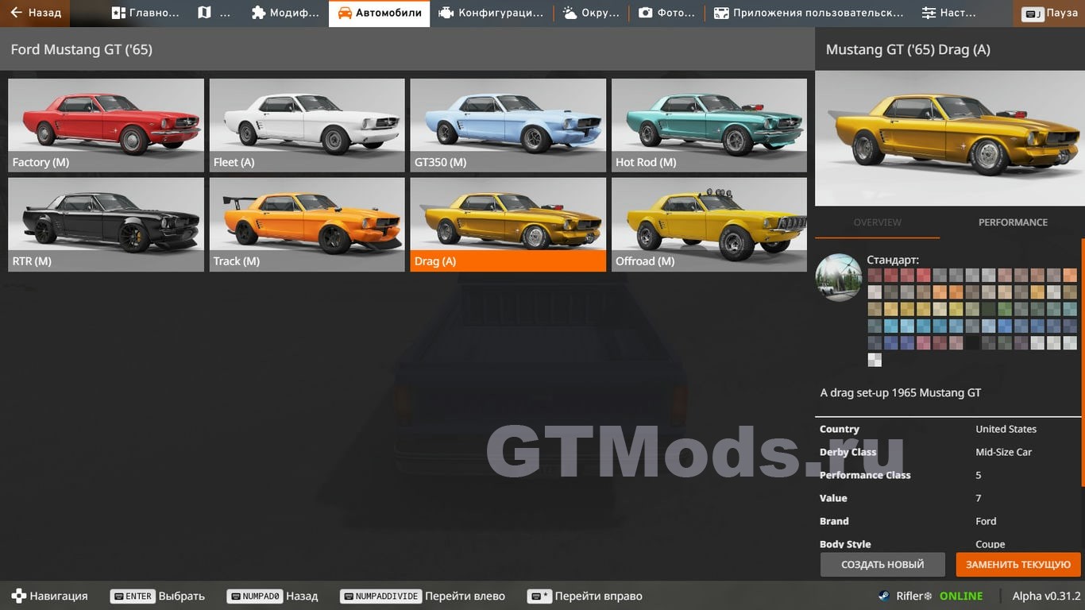
Task: Click the Ford brand value
Action: [986, 521]
